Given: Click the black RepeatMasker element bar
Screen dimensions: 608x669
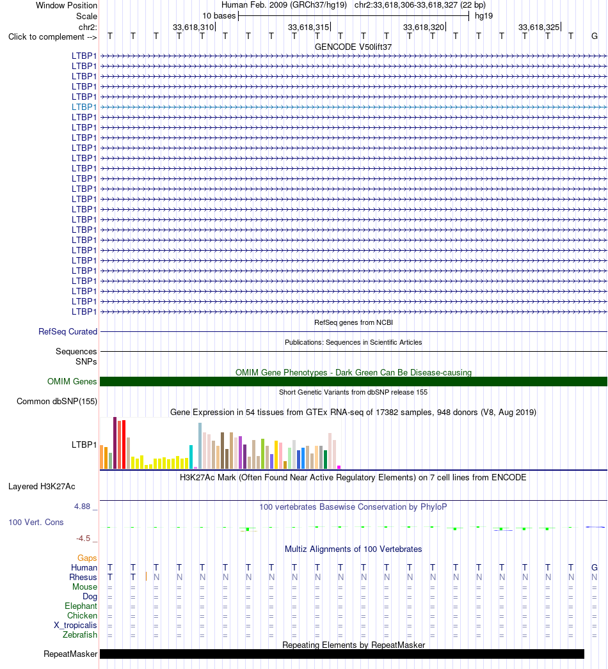Looking at the screenshot, I should pyautogui.click(x=342, y=654).
